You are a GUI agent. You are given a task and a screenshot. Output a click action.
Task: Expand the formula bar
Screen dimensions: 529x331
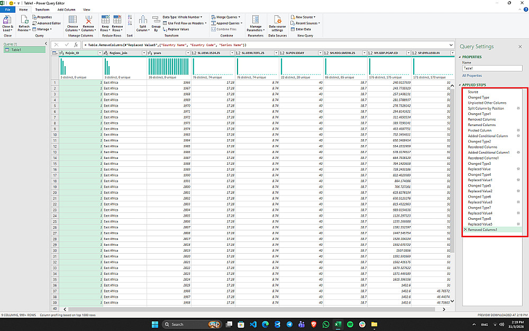coord(451,44)
